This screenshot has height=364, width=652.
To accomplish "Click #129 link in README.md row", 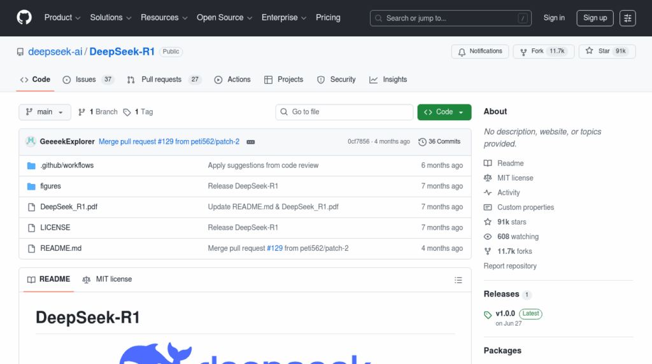I will coord(274,248).
